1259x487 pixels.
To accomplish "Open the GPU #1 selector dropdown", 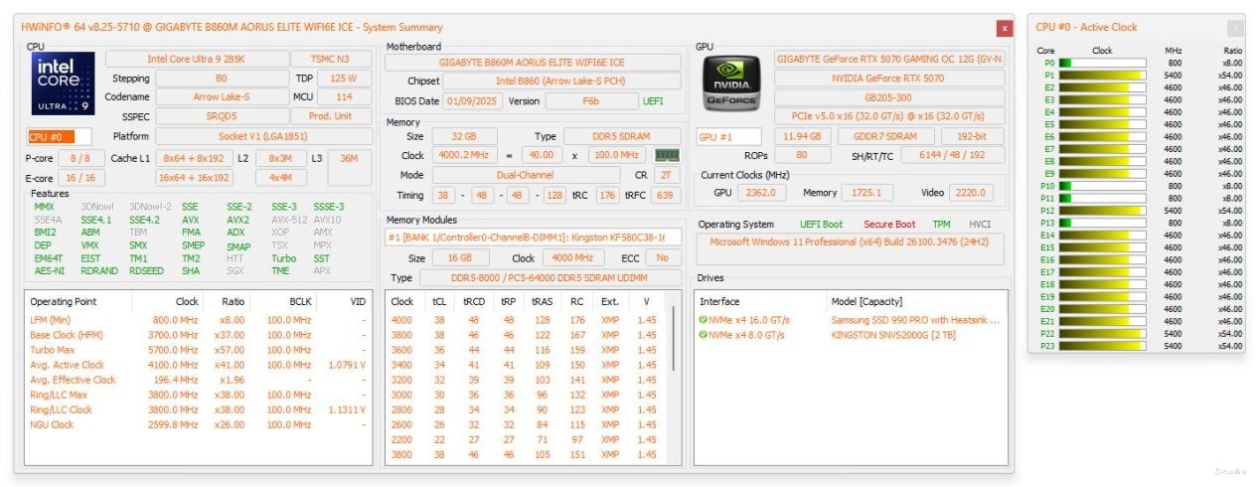I will 729,136.
